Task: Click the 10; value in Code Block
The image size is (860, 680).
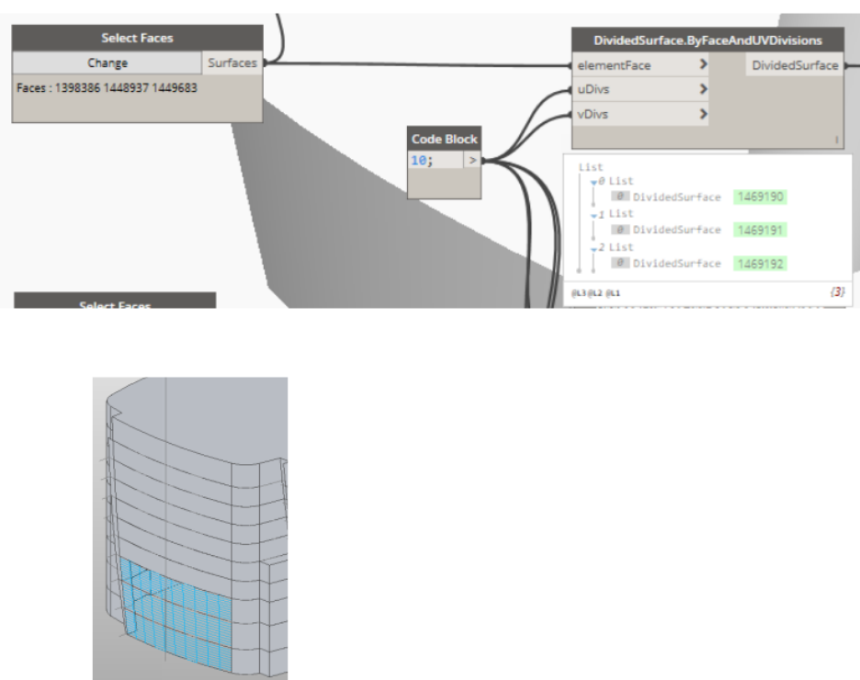Action: pyautogui.click(x=422, y=160)
